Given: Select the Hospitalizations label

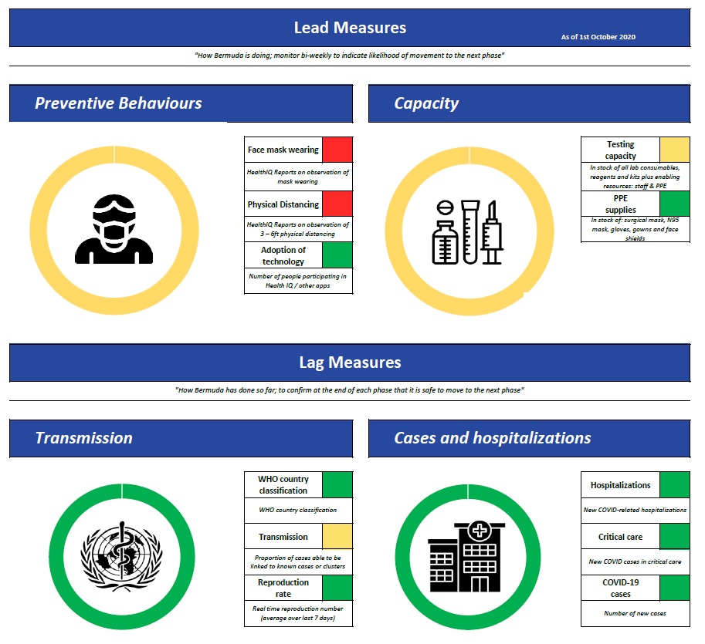Looking at the screenshot, I should 620,485.
